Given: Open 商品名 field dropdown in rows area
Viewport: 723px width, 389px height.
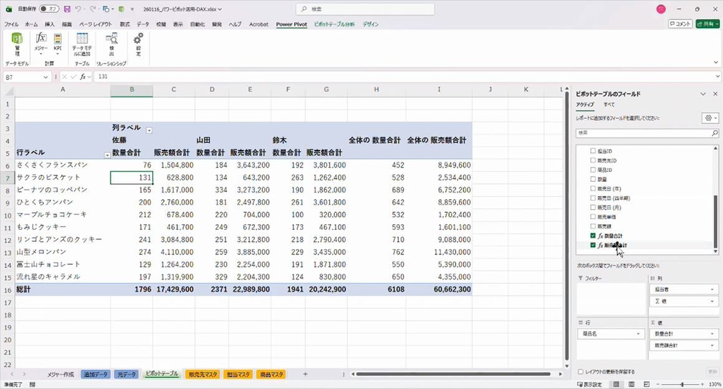Looking at the screenshot, I should click(x=639, y=334).
